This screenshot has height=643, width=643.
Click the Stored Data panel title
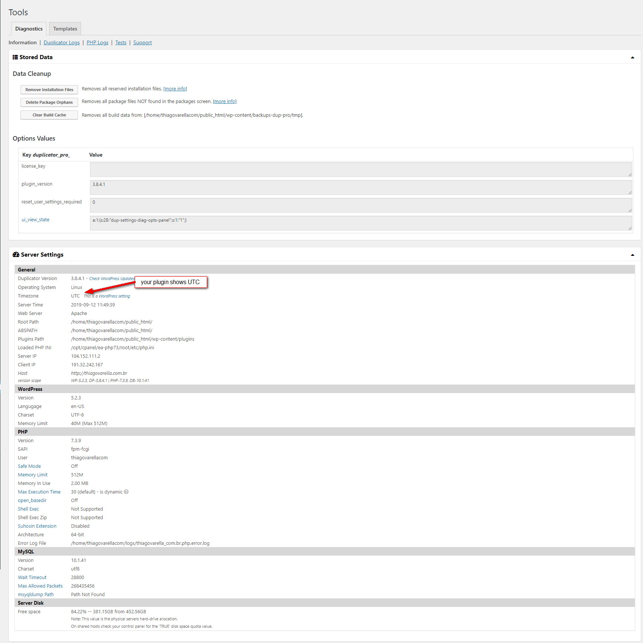pyautogui.click(x=36, y=57)
